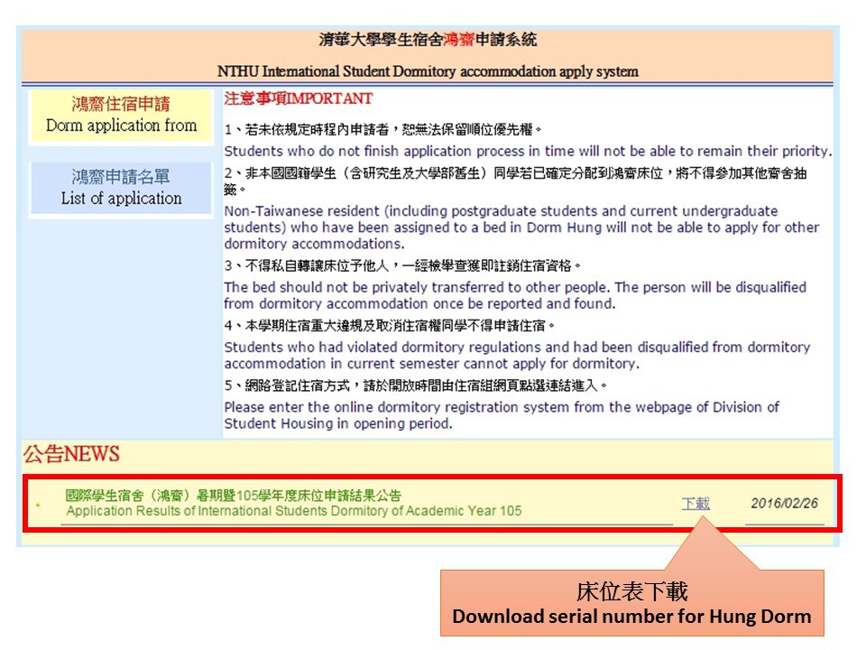
Task: Click 'The bed should not be privately transferred' text
Action: click(x=515, y=295)
